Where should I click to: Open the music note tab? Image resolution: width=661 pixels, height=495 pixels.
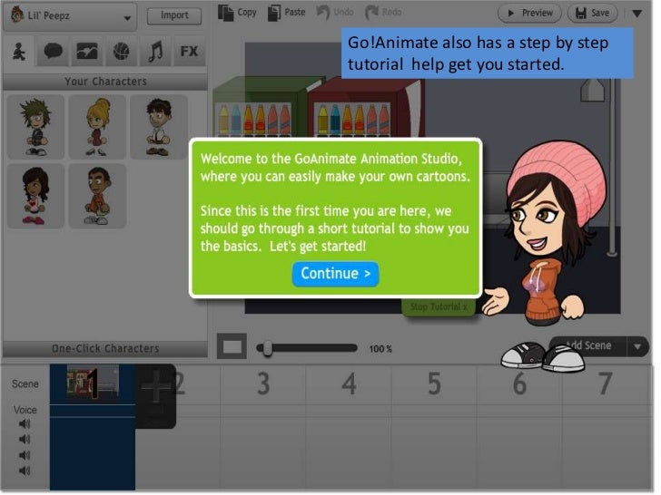point(155,52)
